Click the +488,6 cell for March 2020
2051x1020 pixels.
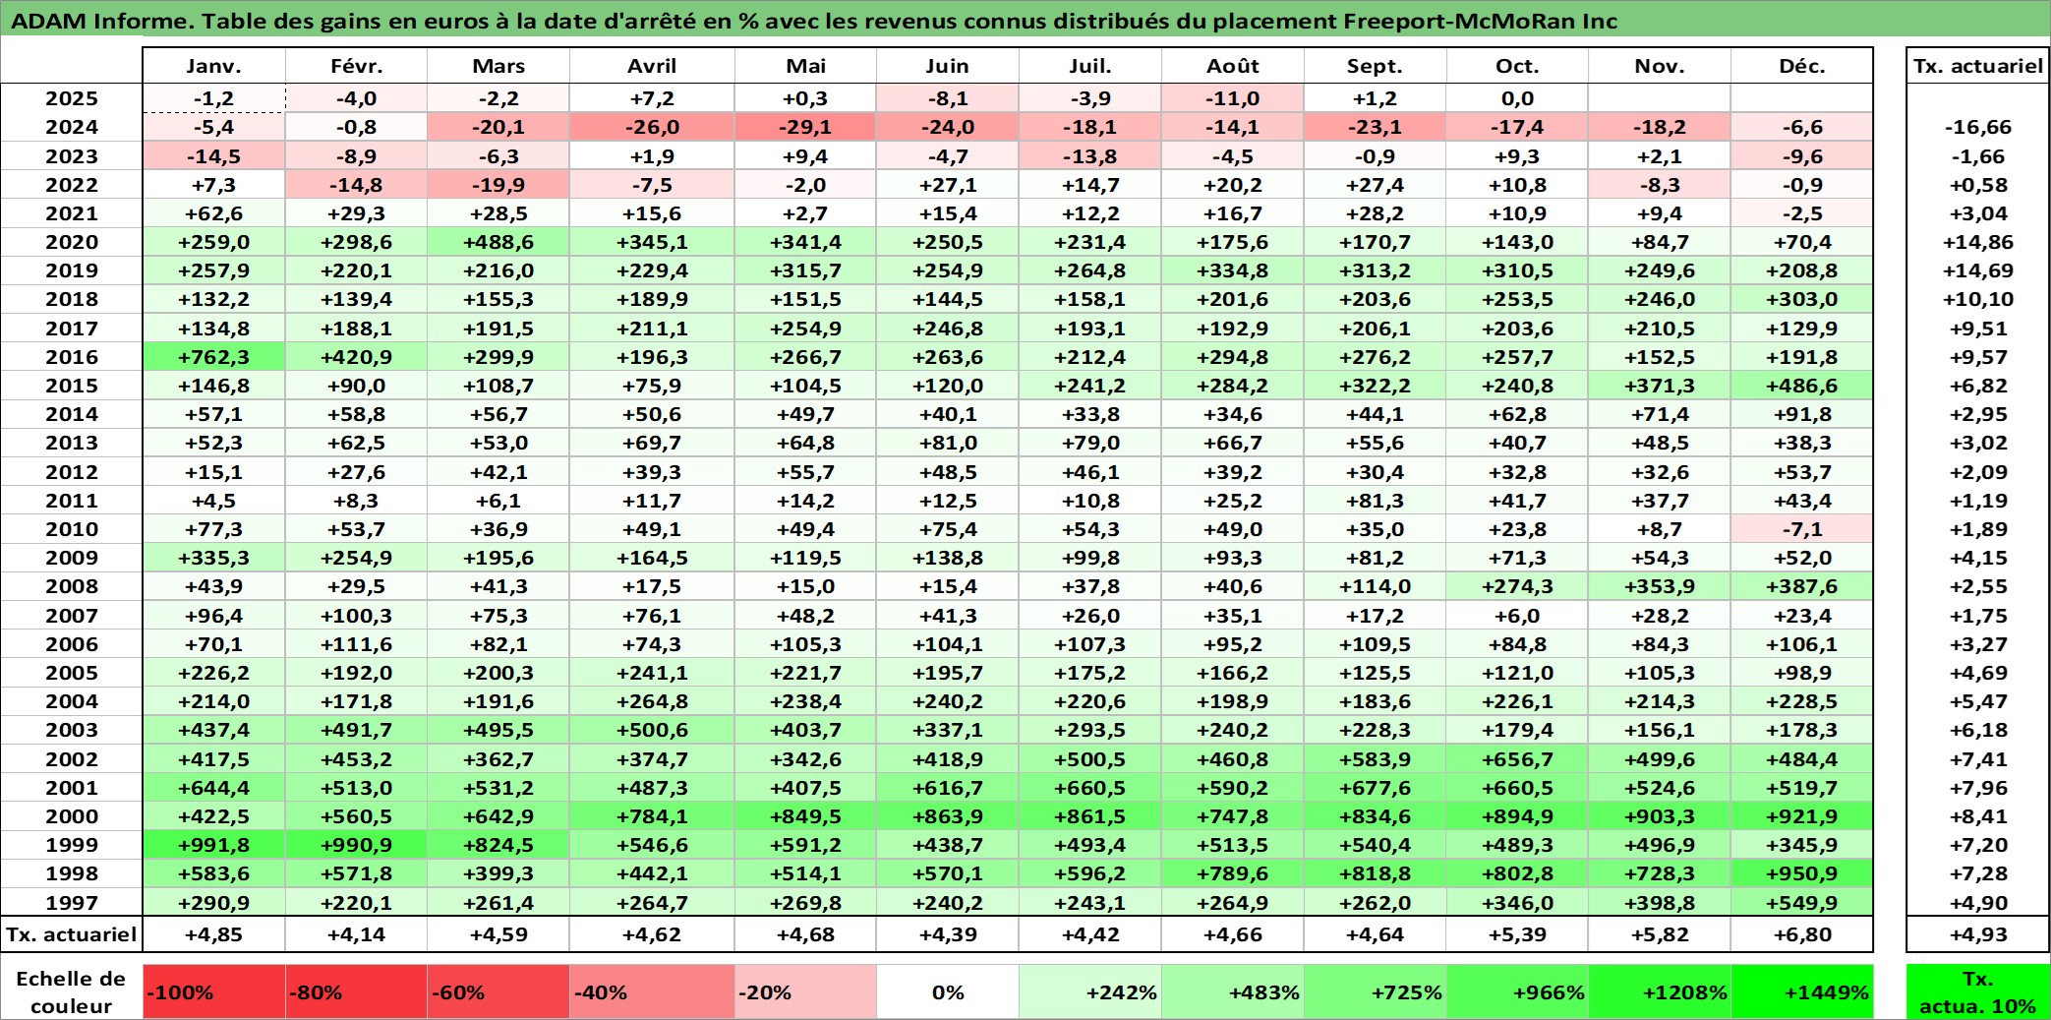click(x=498, y=242)
